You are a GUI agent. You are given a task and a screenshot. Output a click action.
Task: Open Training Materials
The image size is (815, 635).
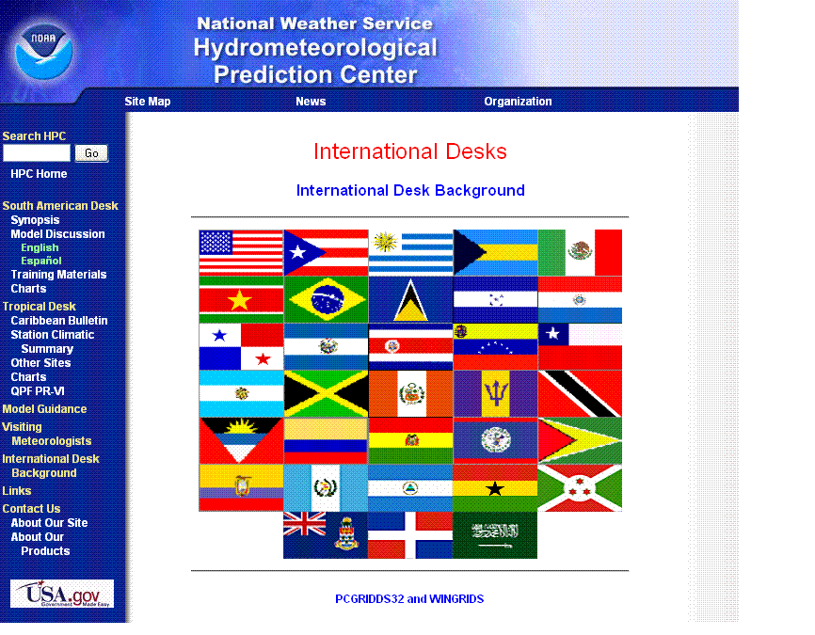58,275
